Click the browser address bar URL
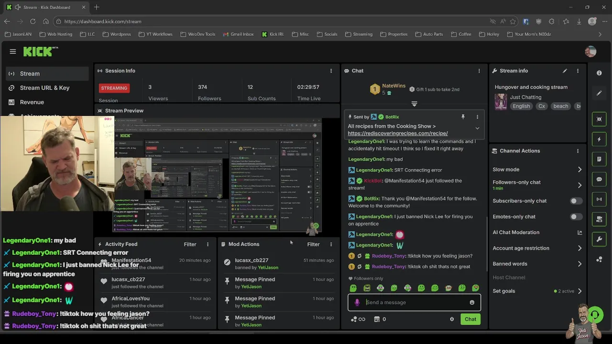The width and height of the screenshot is (612, 344). coord(103,21)
